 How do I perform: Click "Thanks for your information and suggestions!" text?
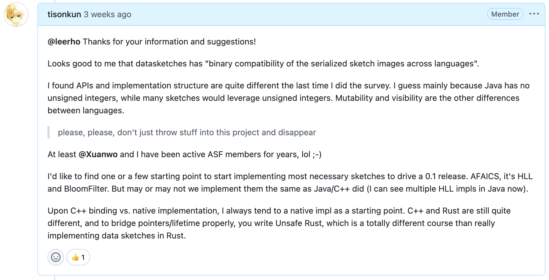point(169,42)
